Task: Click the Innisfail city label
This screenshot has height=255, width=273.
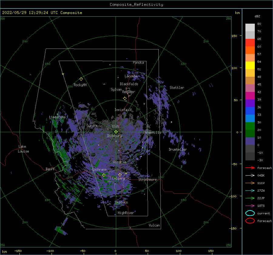Action: tap(123, 110)
